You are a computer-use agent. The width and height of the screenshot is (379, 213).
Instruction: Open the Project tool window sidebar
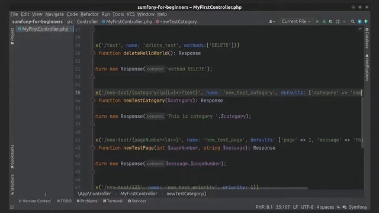12,36
